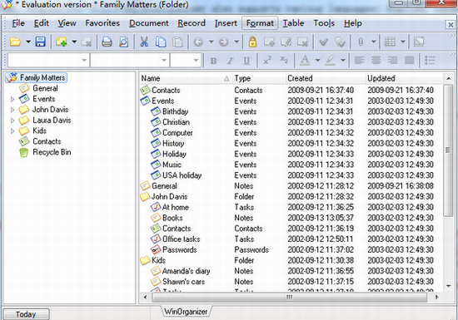458x320 pixels.
Task: Expand the Laura Davis tree node
Action: pos(12,121)
